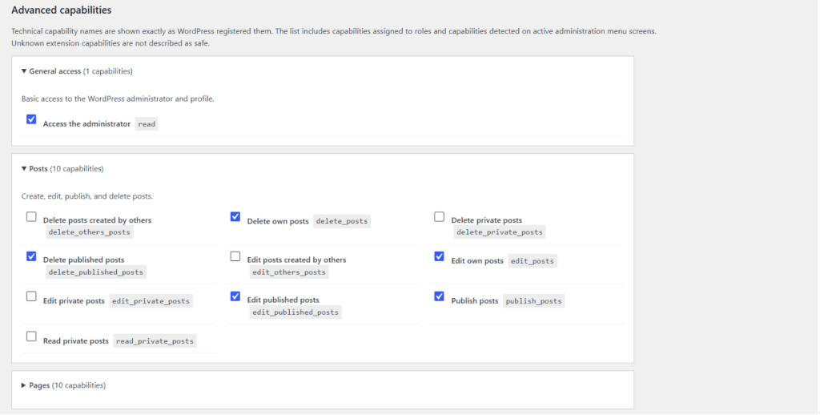This screenshot has width=820, height=415.
Task: Expand the Pages capabilities section
Action: click(63, 385)
